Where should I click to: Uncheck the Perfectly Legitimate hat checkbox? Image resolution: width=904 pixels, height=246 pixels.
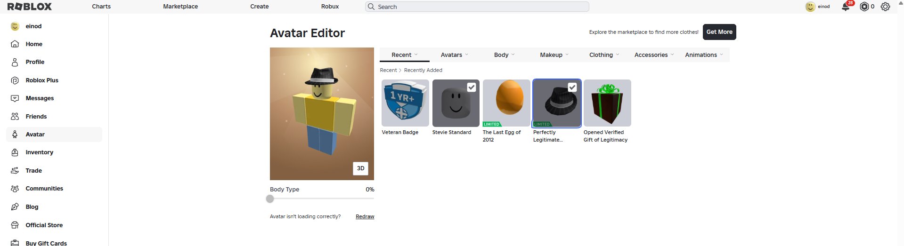click(x=572, y=87)
